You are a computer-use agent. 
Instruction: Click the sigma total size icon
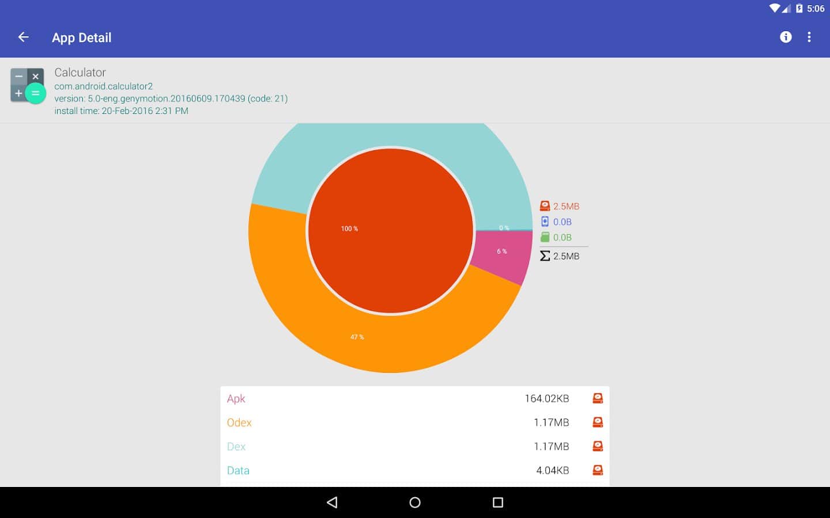[545, 256]
